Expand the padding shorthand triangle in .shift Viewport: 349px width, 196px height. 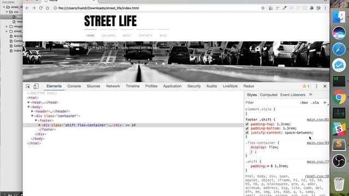pos(268,166)
